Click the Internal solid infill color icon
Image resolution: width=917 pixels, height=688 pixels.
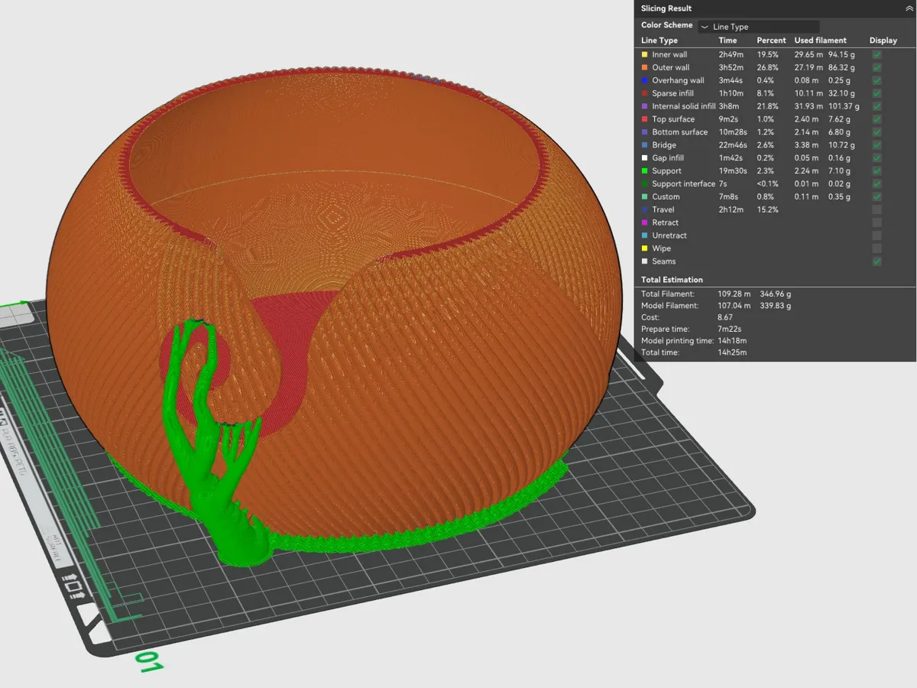pos(644,106)
